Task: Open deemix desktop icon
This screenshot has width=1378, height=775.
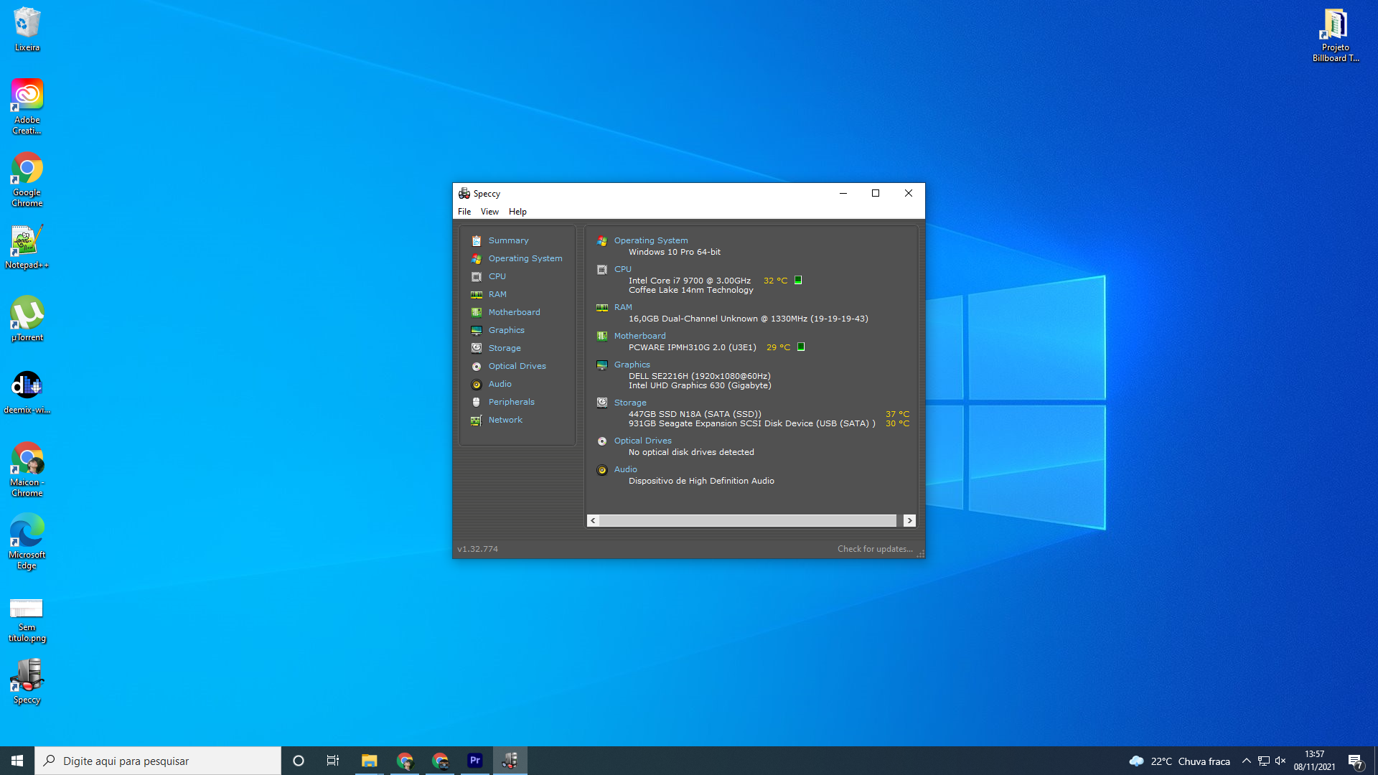Action: [27, 393]
